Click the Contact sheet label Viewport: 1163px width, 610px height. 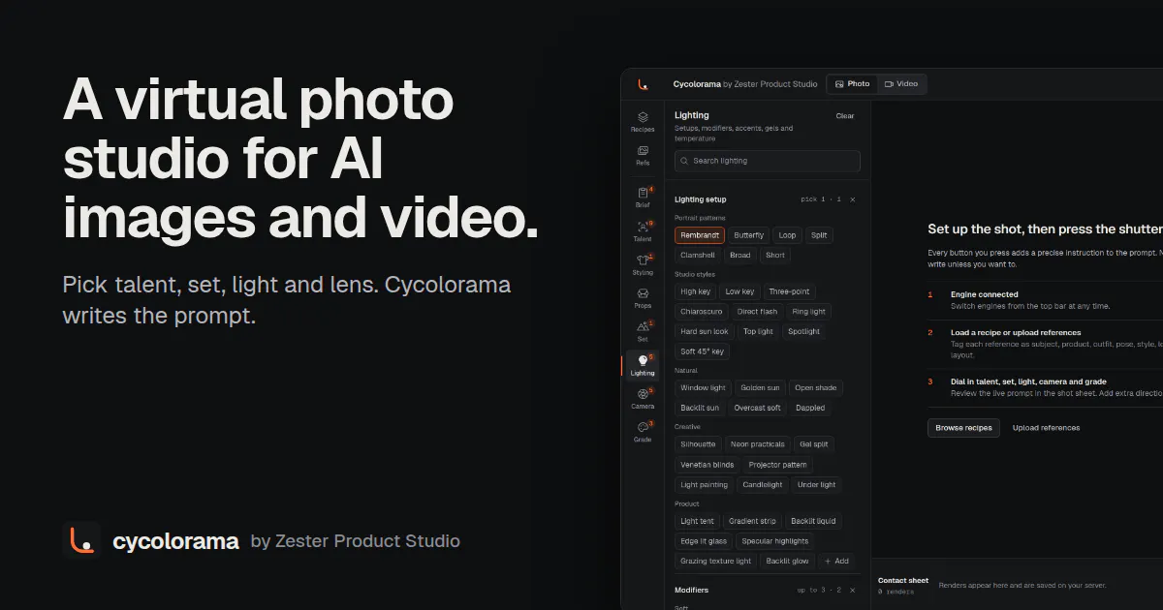[903, 580]
